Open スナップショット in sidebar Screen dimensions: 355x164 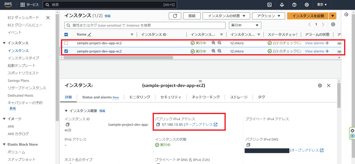pos(22,159)
